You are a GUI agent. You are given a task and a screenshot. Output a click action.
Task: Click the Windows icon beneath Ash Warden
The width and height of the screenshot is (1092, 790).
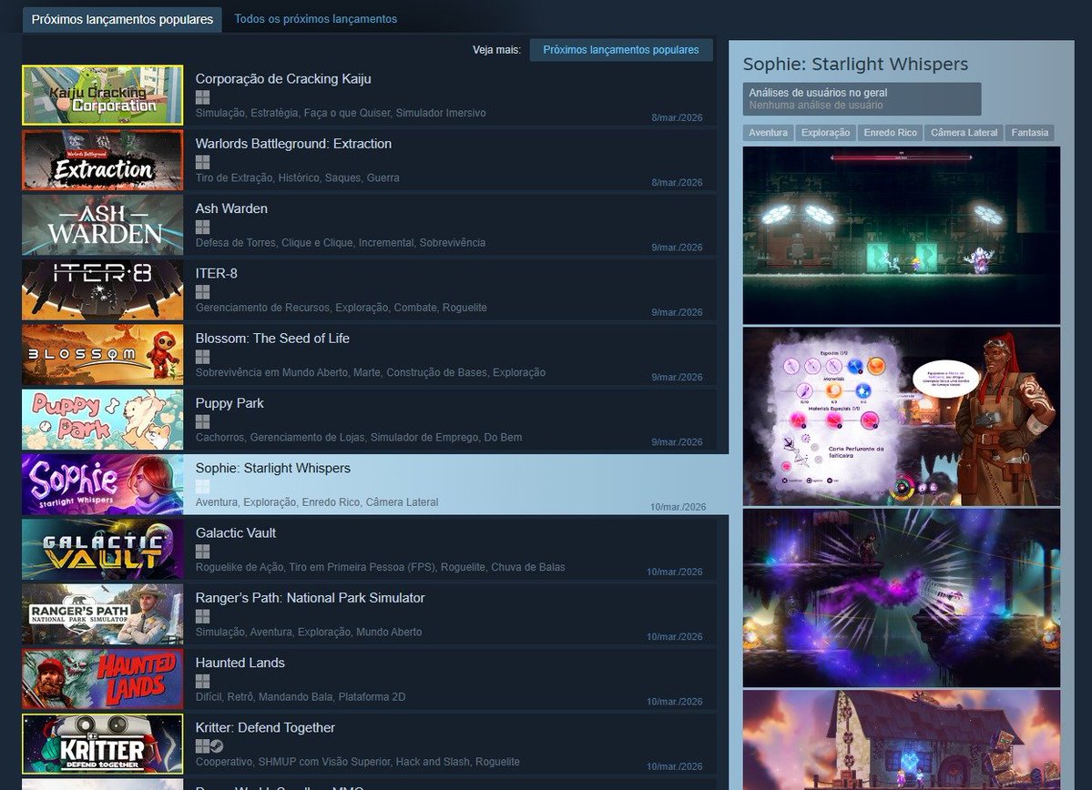pyautogui.click(x=201, y=226)
